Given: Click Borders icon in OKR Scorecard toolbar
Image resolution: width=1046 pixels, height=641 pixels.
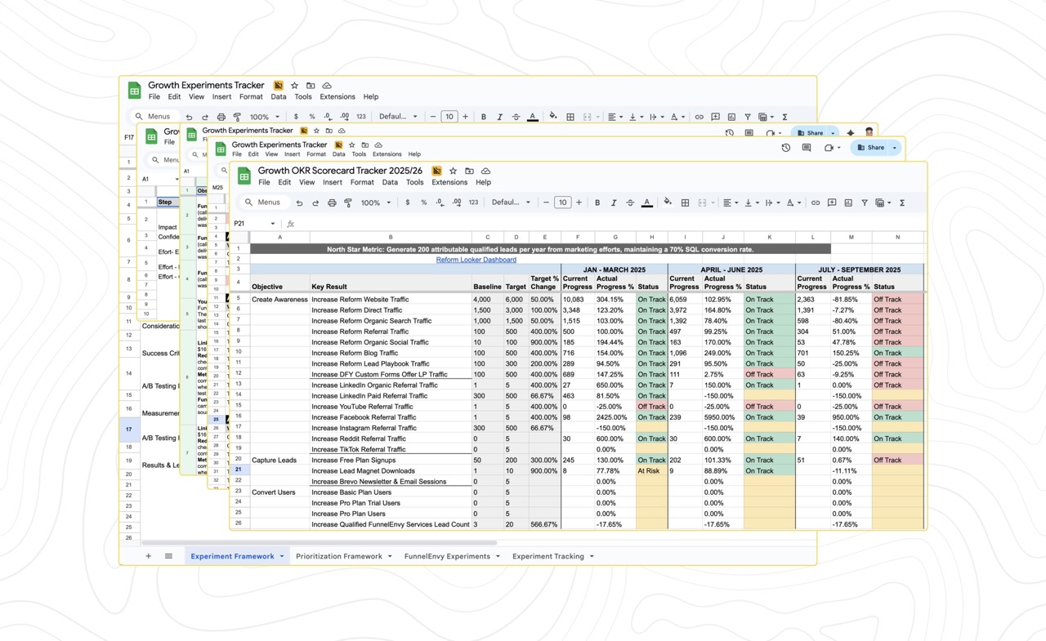Looking at the screenshot, I should (x=685, y=203).
